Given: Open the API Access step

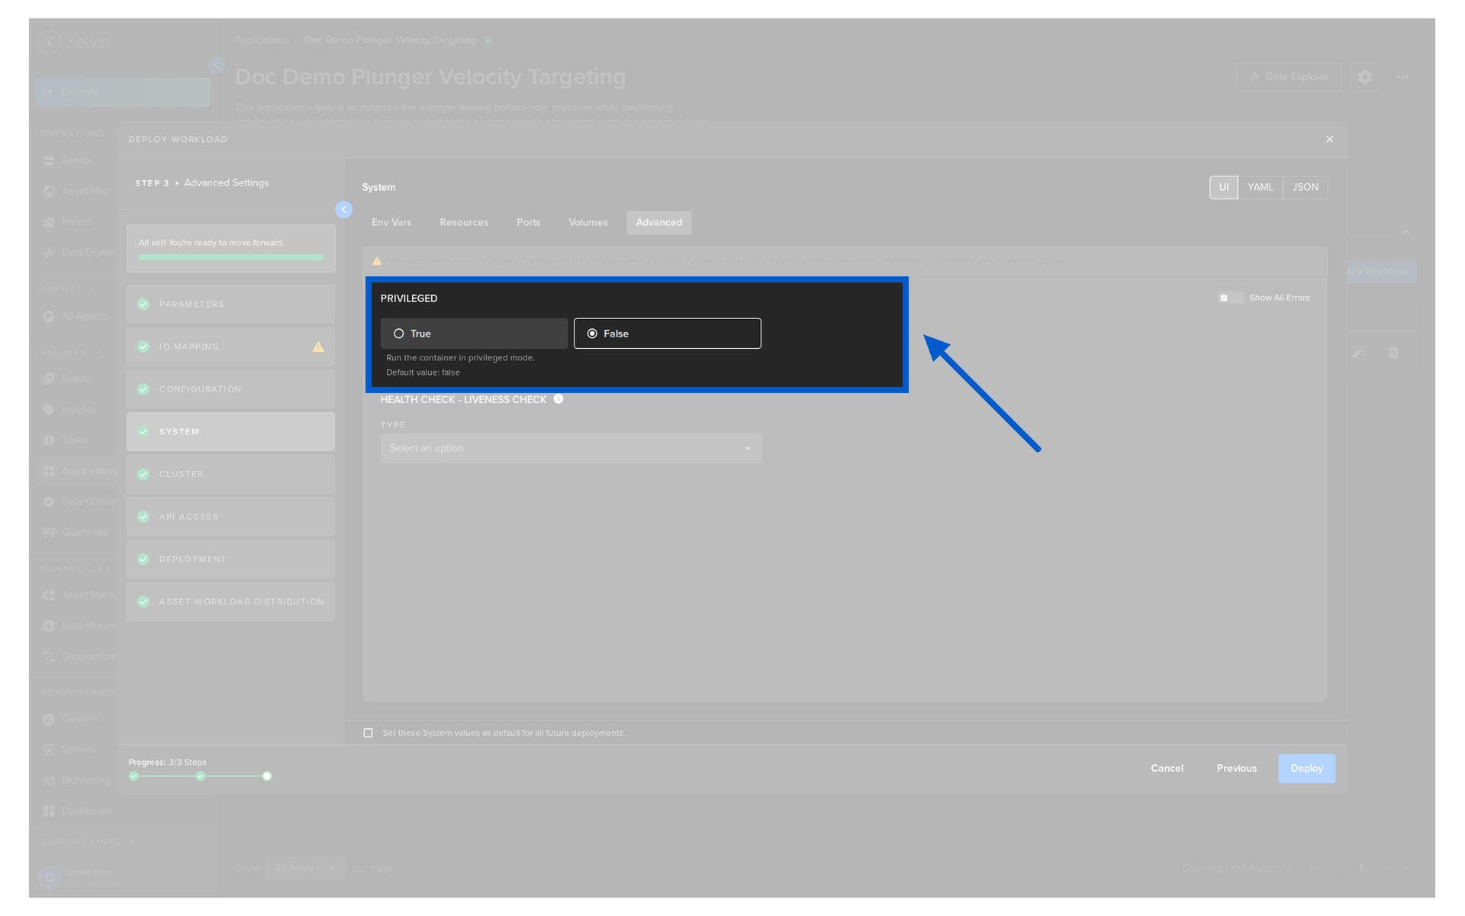Looking at the screenshot, I should click(x=230, y=517).
